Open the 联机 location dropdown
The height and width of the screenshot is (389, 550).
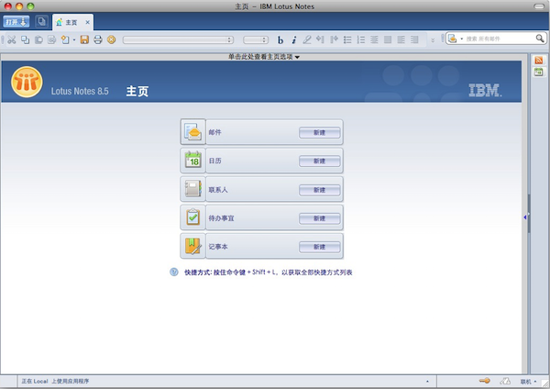[x=529, y=382]
